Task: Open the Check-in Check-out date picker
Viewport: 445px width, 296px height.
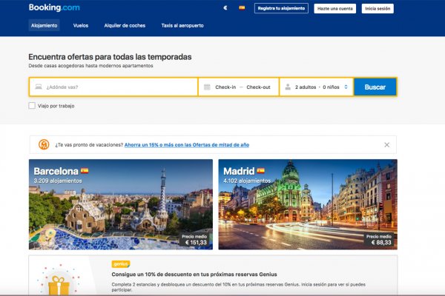Action: tap(243, 87)
